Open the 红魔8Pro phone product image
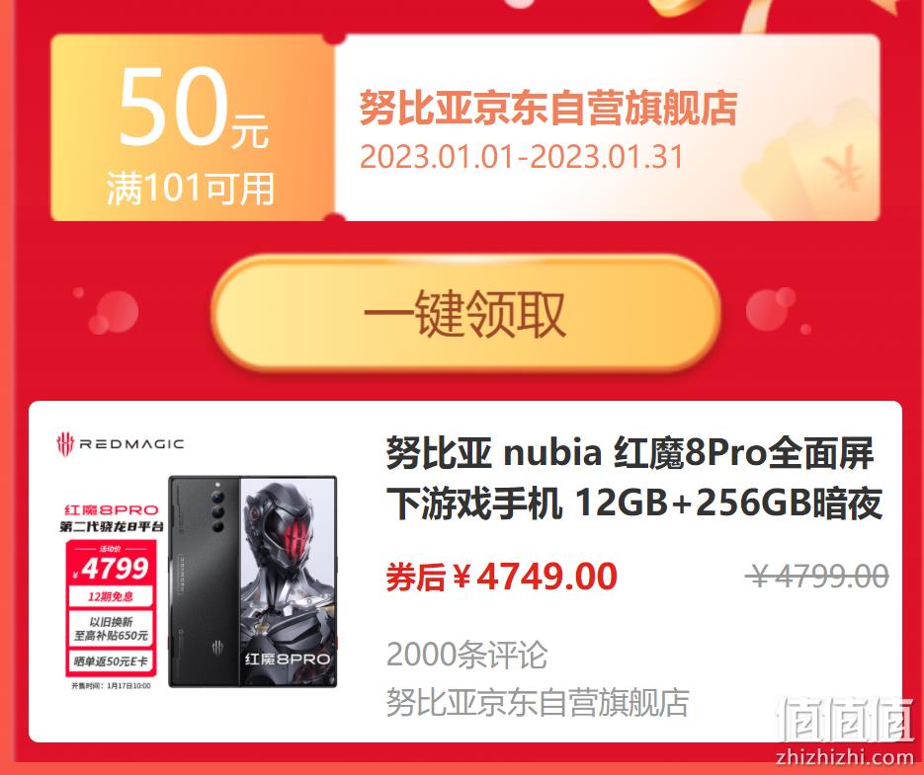 [252, 581]
